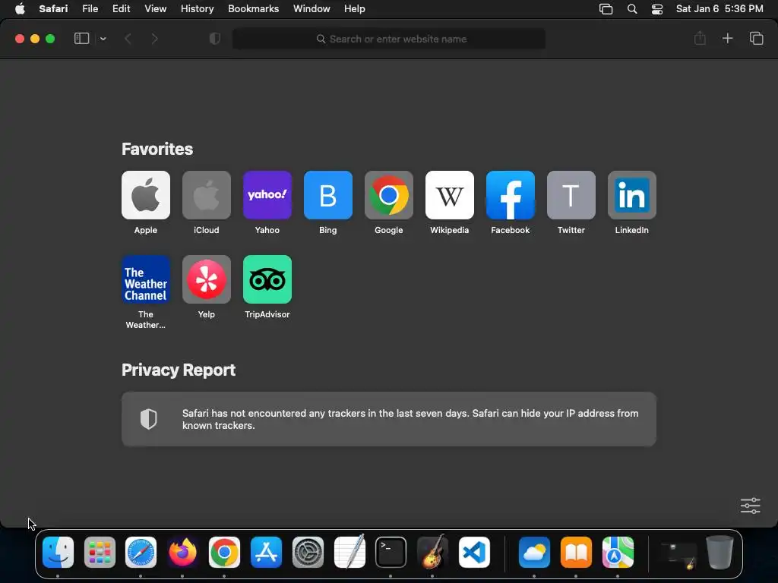Open start page customization settings
This screenshot has width=778, height=583.
pyautogui.click(x=750, y=506)
